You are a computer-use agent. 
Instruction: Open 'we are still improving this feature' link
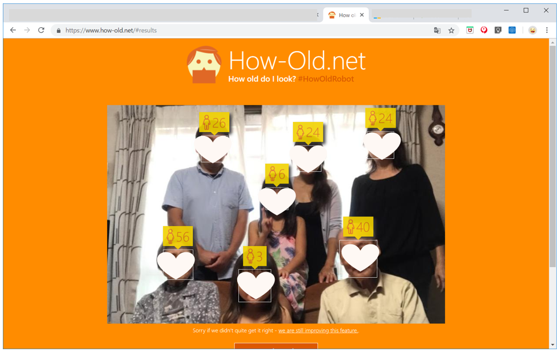point(318,330)
